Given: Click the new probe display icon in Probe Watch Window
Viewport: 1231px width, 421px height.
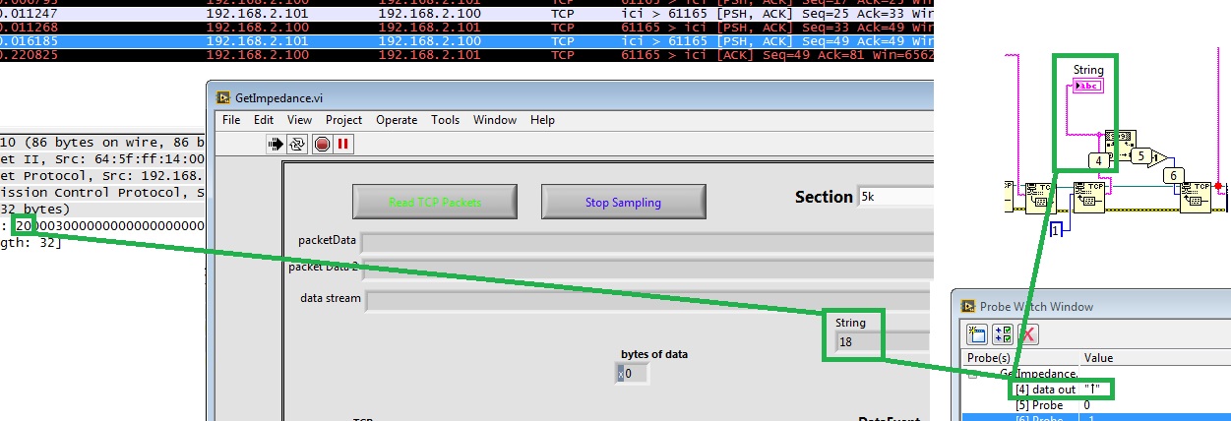Looking at the screenshot, I should (x=977, y=333).
